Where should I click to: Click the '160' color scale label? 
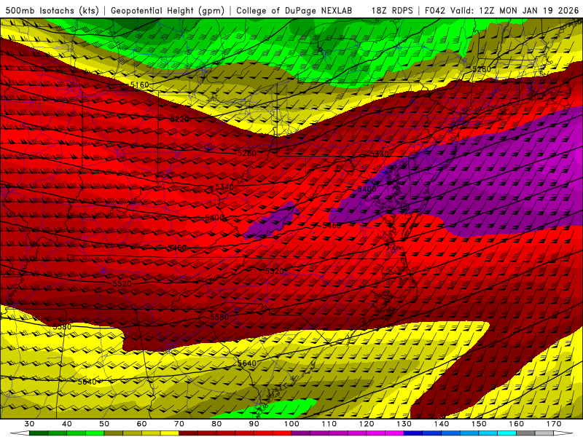pyautogui.click(x=517, y=424)
